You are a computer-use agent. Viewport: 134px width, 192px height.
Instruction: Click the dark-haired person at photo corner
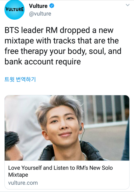[13, 146]
